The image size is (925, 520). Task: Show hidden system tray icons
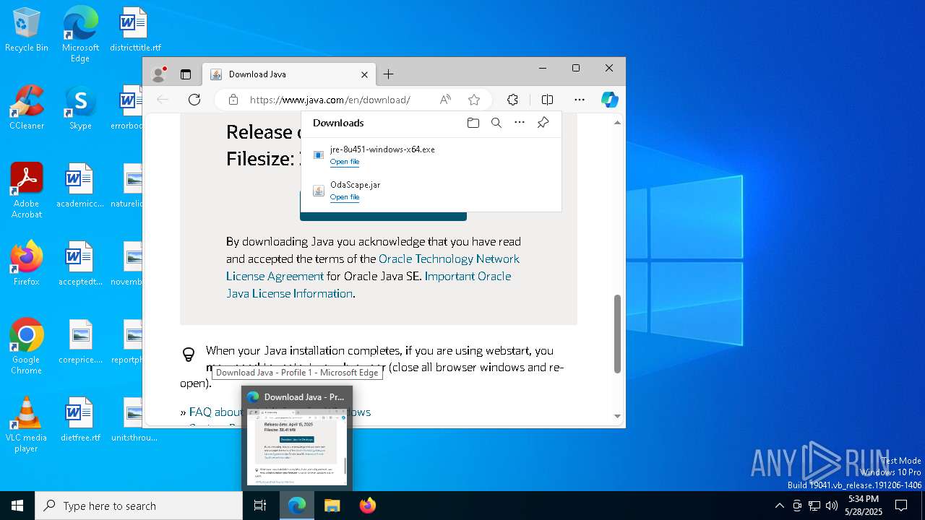[x=779, y=506]
